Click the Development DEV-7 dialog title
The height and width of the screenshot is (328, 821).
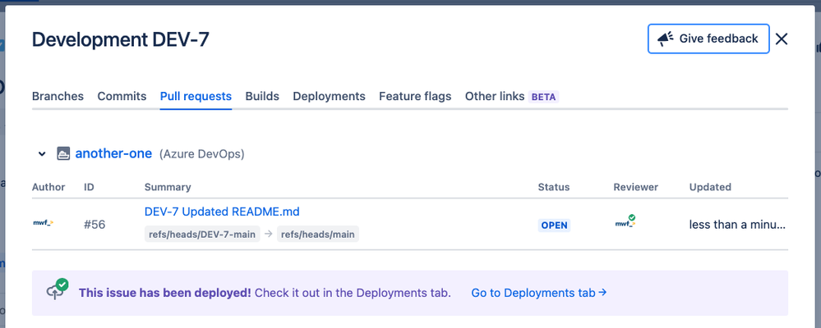121,39
